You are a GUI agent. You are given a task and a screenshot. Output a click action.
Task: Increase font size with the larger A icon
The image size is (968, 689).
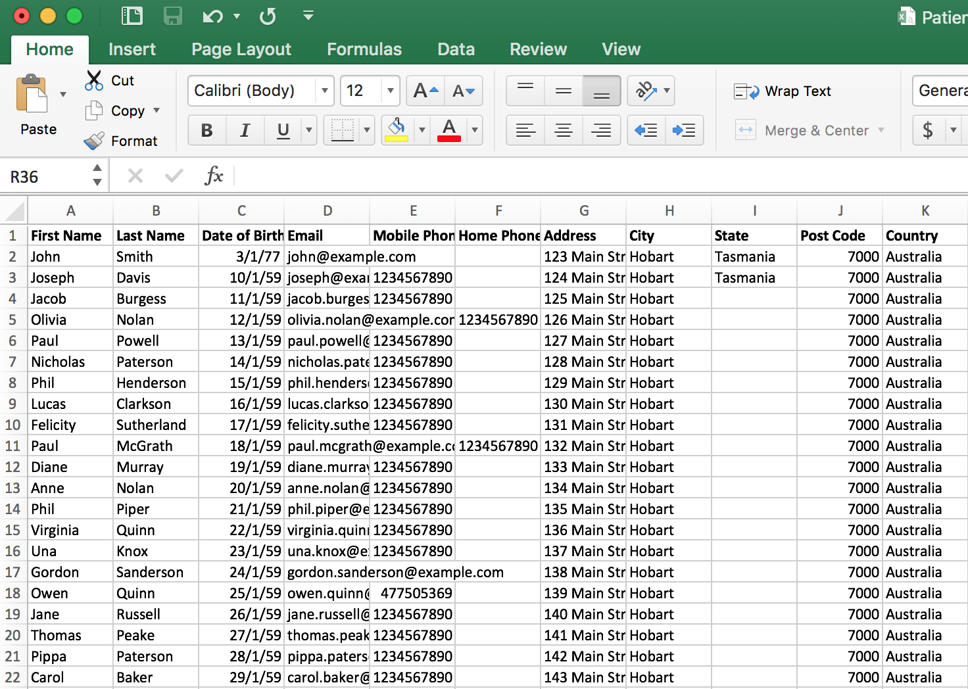coord(425,91)
